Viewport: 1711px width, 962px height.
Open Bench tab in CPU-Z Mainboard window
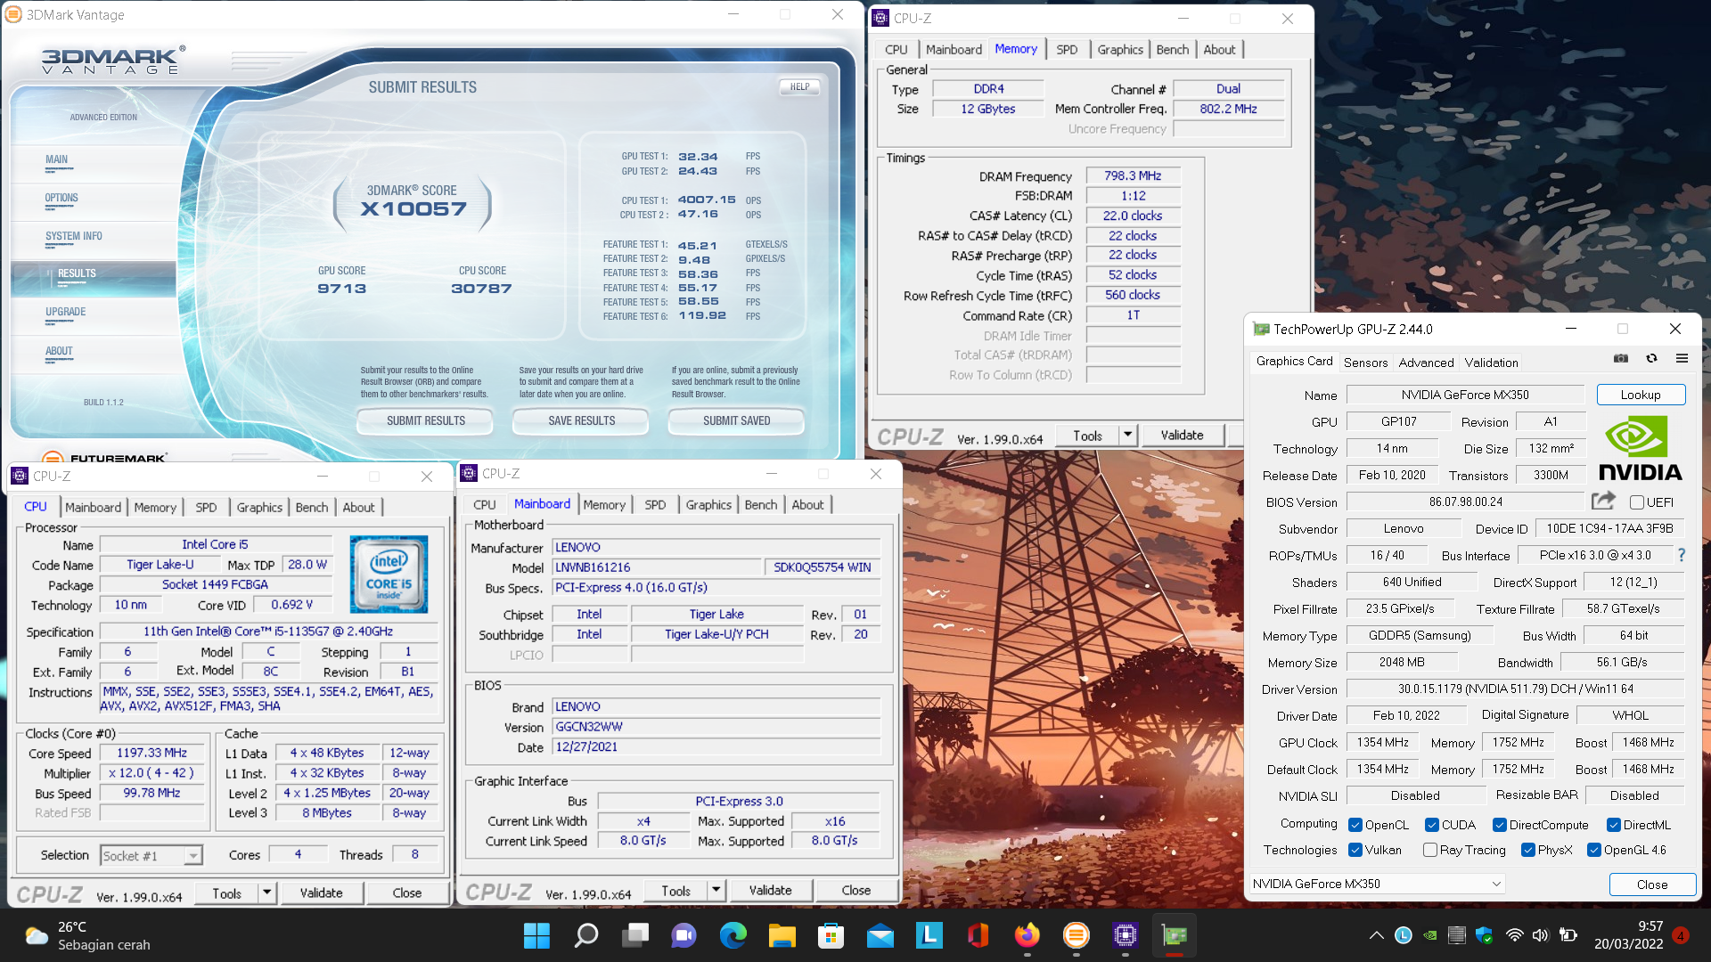point(760,505)
